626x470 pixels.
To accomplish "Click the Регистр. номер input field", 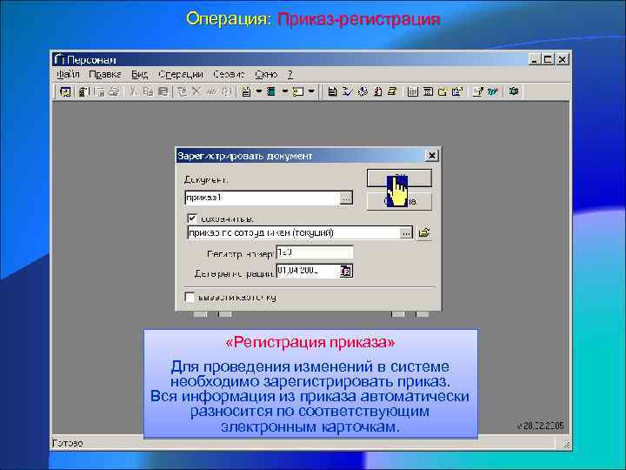I will click(315, 252).
